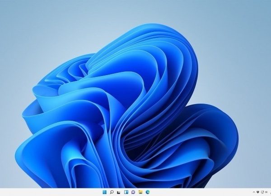
Task: Launch Microsoft Edge browser
Action: point(148,192)
